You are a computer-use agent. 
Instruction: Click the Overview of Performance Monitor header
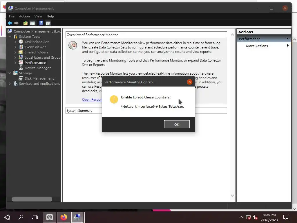146,35
